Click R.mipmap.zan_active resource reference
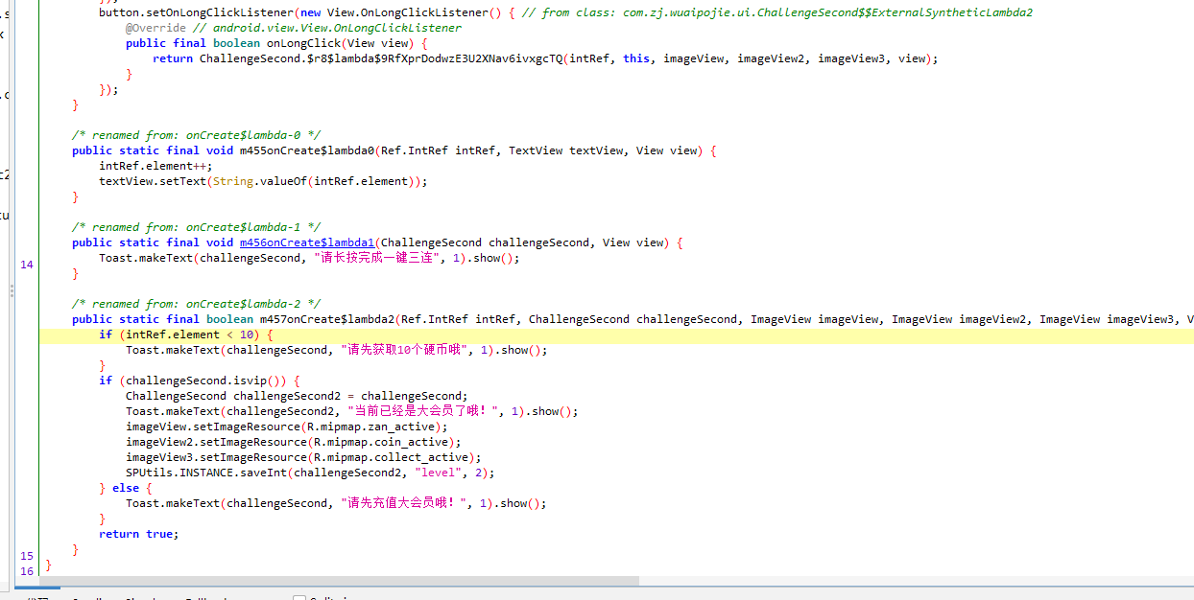The width and height of the screenshot is (1194, 600). tap(374, 427)
